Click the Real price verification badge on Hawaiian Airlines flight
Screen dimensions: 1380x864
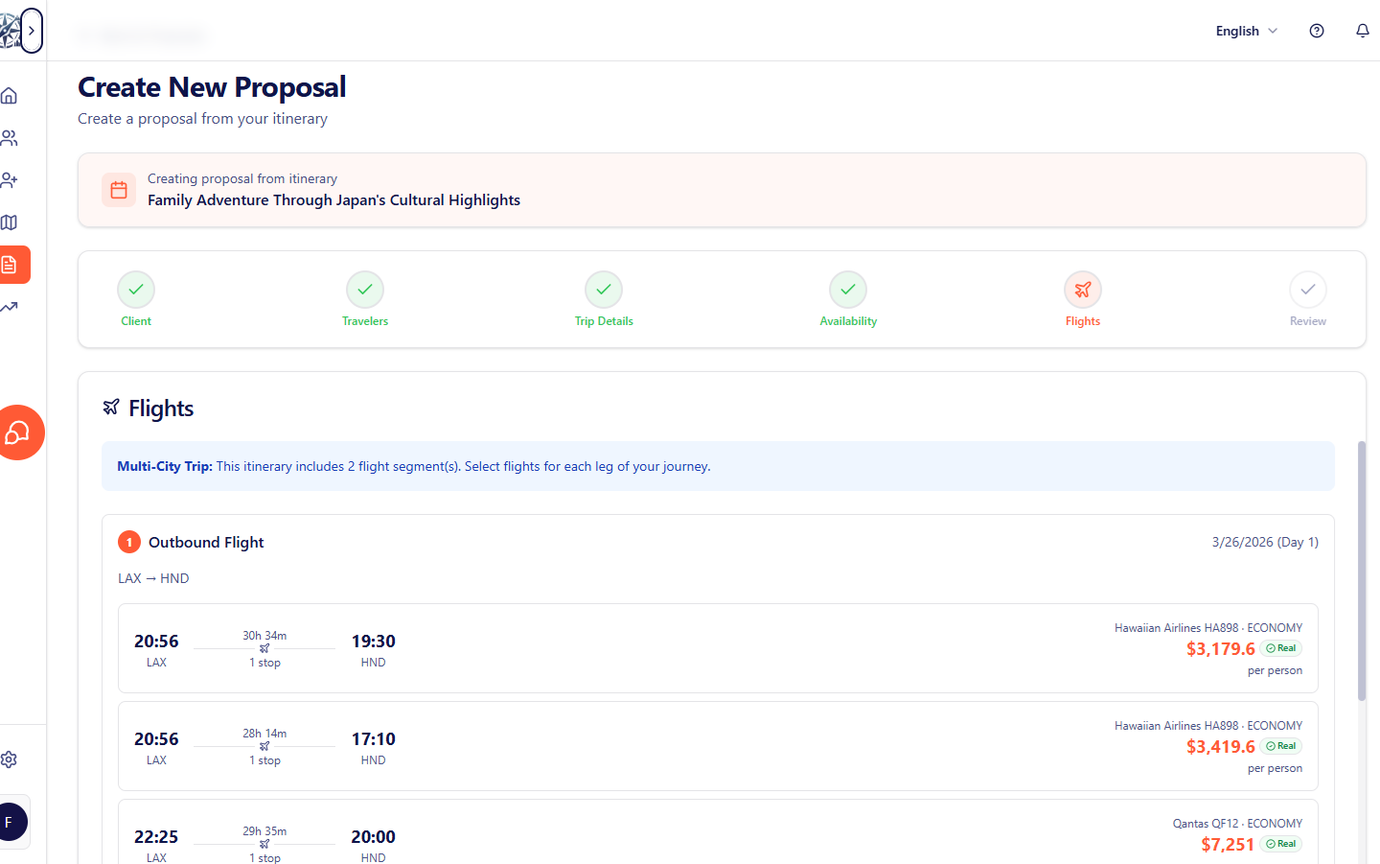click(x=1280, y=647)
